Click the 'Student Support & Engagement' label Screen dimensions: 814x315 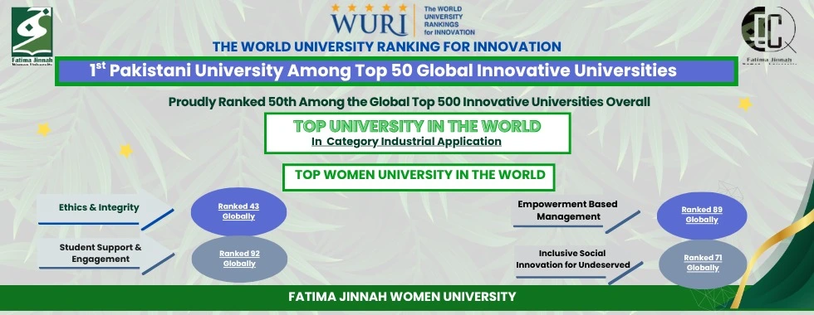[x=101, y=253]
